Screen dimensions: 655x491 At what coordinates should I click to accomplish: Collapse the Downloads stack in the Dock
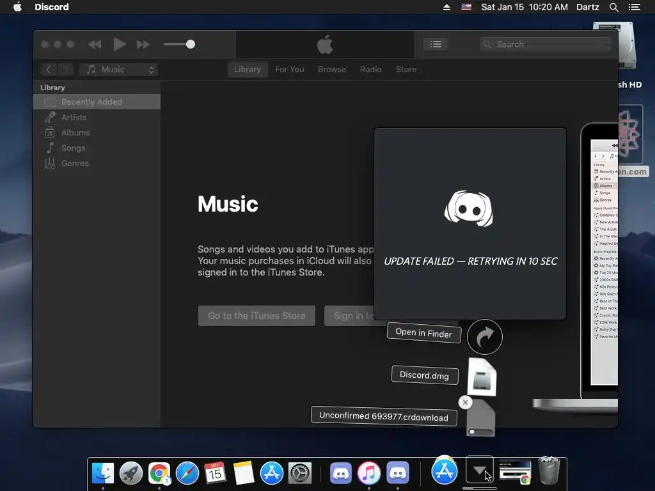(x=480, y=470)
